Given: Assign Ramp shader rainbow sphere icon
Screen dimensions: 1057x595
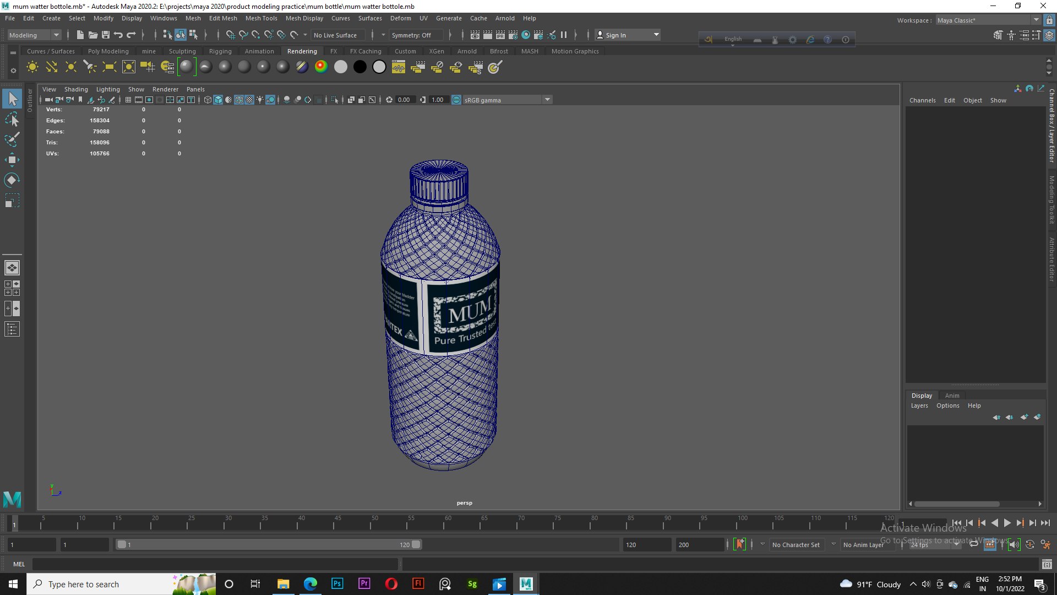Looking at the screenshot, I should click(321, 67).
